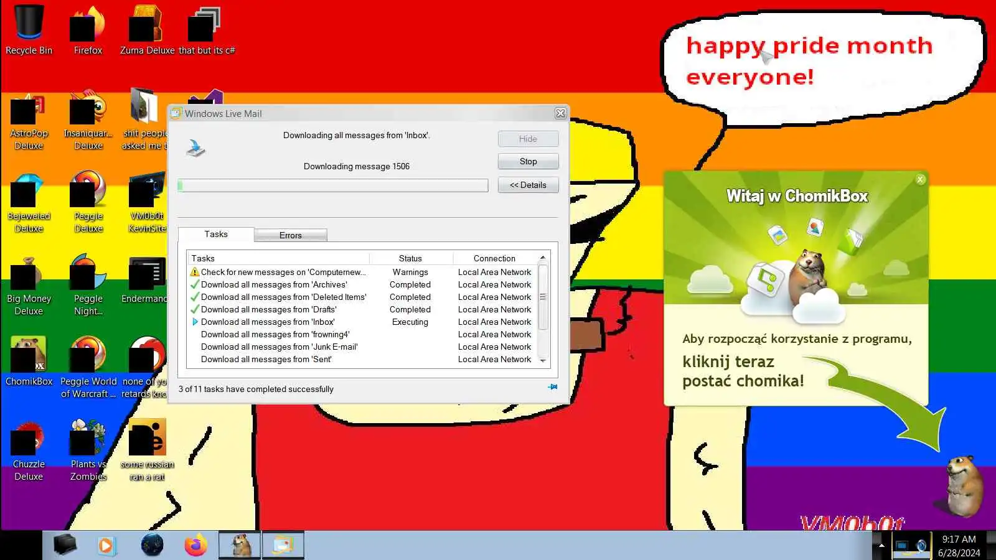Open the network icon in system tray
Viewport: 996px width, 560px height.
pos(901,546)
